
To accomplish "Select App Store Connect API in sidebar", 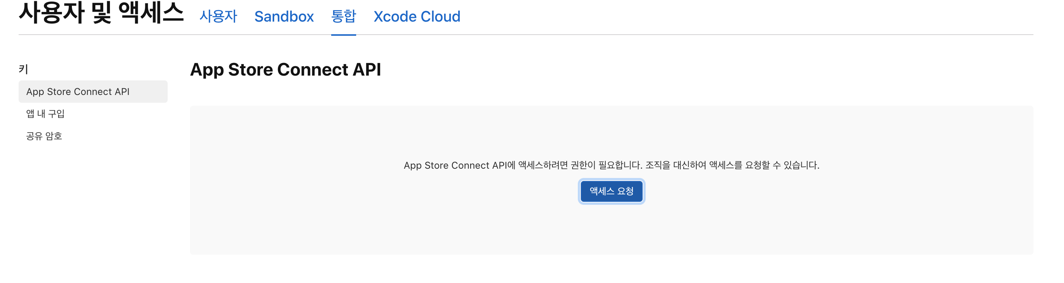I will coord(93,91).
